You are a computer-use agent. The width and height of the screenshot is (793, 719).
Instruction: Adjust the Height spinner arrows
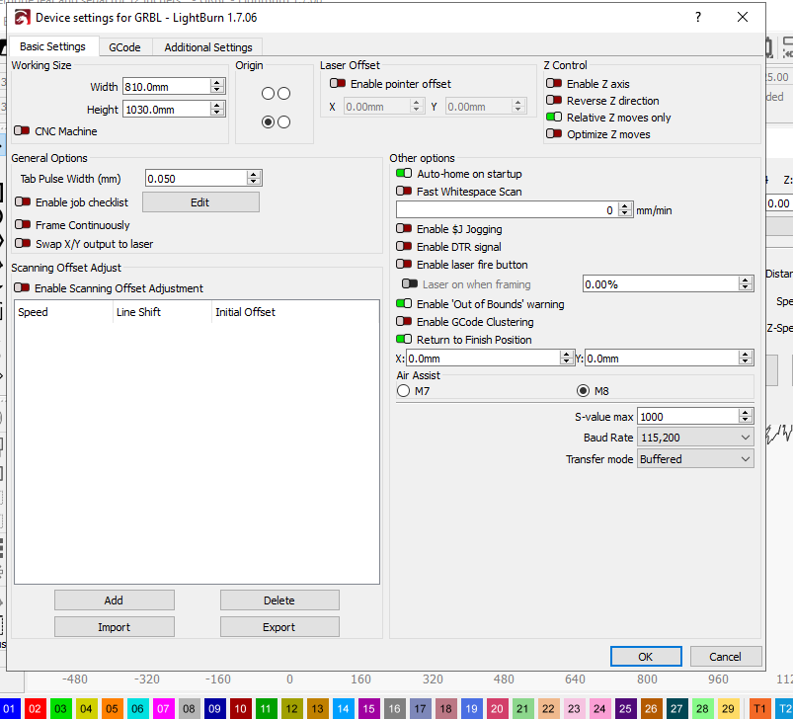coord(217,110)
